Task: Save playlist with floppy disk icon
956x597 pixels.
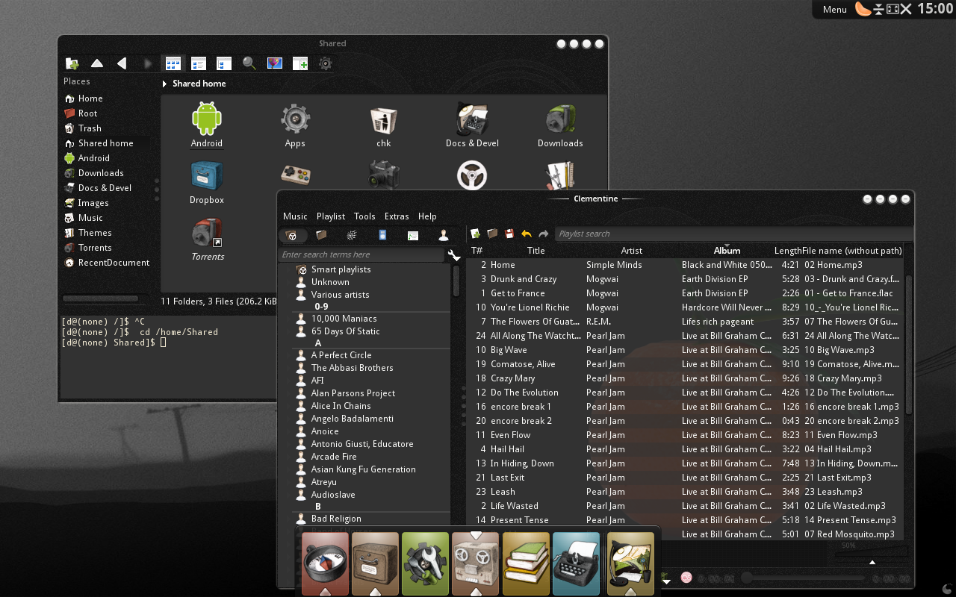Action: [x=509, y=234]
